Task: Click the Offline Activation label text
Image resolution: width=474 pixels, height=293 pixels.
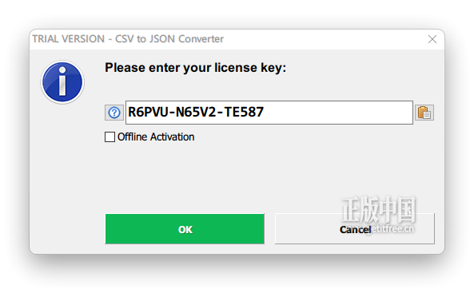Action: (x=156, y=137)
